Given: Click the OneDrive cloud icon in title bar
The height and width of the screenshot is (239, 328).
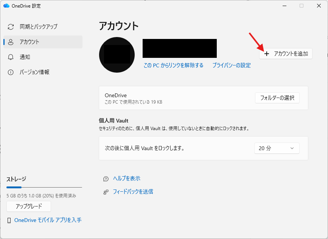Looking at the screenshot, I should pos(6,6).
